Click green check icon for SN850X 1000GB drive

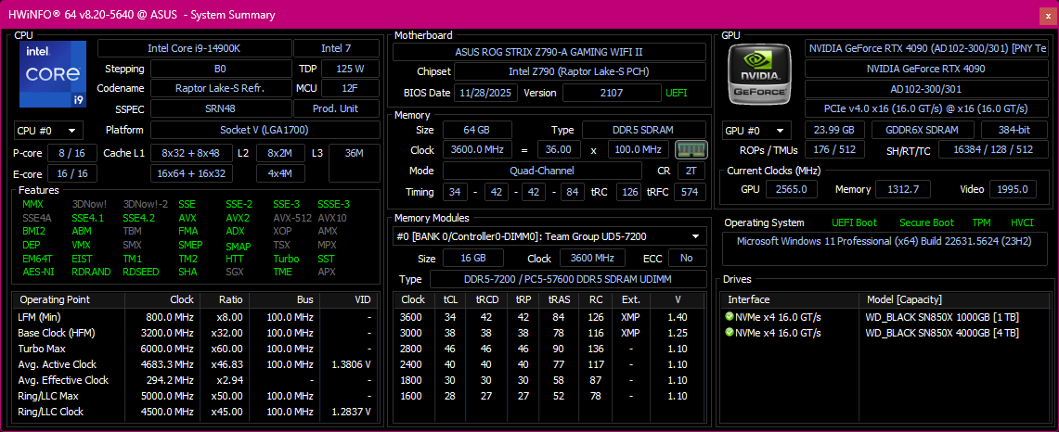729,316
